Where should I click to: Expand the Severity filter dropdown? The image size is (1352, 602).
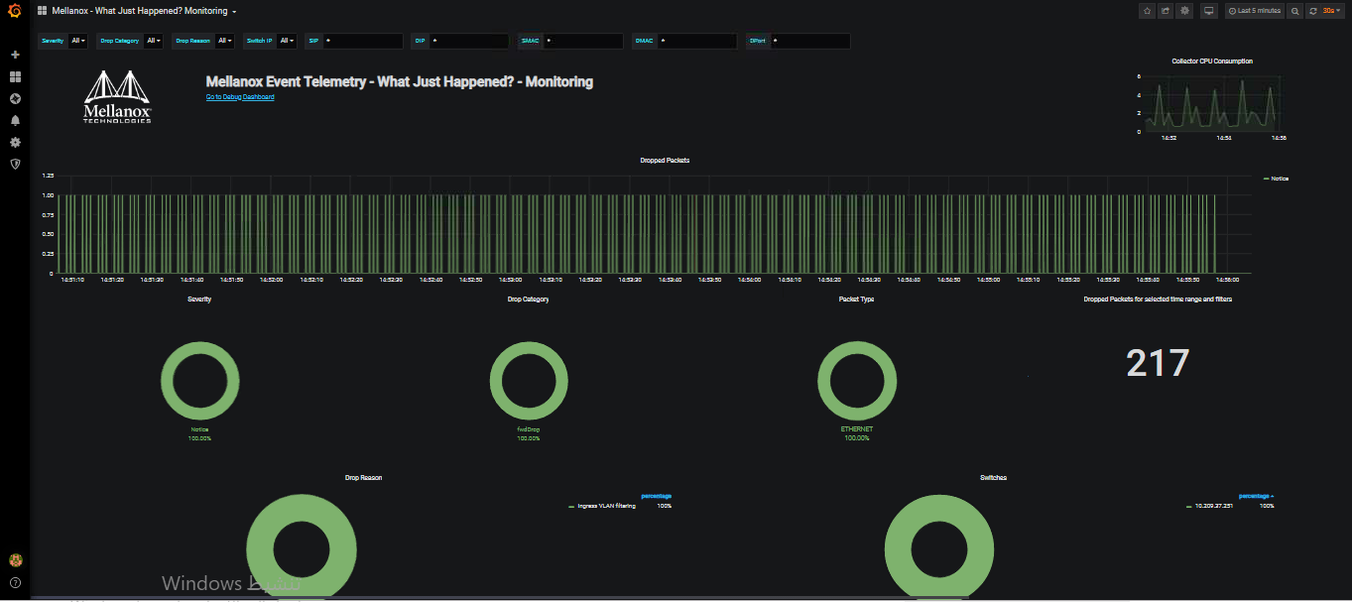(78, 41)
